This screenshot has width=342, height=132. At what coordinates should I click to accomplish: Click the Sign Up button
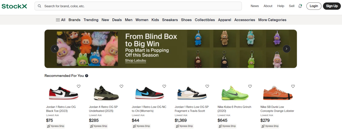(332, 6)
